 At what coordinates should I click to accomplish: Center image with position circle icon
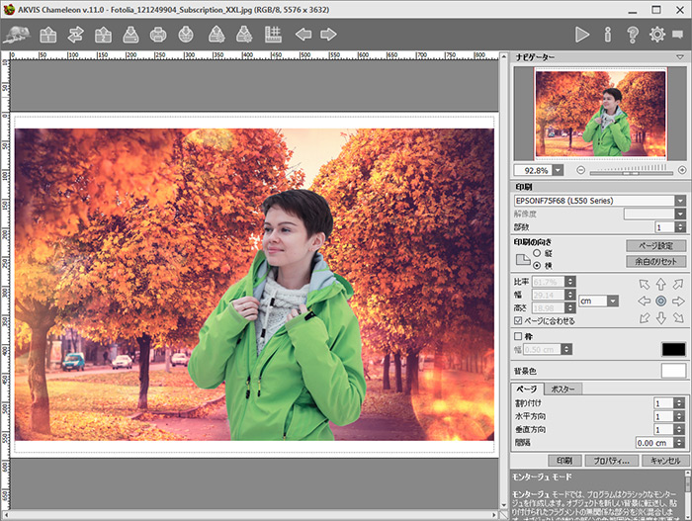point(660,302)
